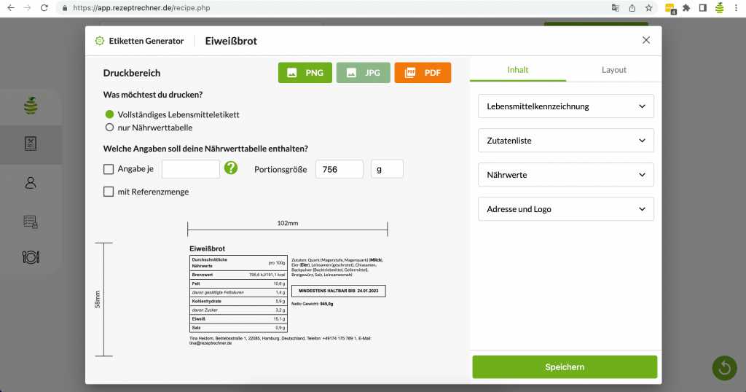Click the unit field showing g
The image size is (746, 392).
[388, 169]
